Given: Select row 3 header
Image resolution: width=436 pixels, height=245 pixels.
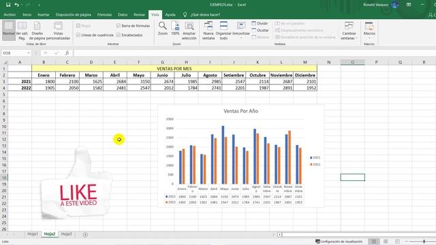Looking at the screenshot, I should pos(4,82).
